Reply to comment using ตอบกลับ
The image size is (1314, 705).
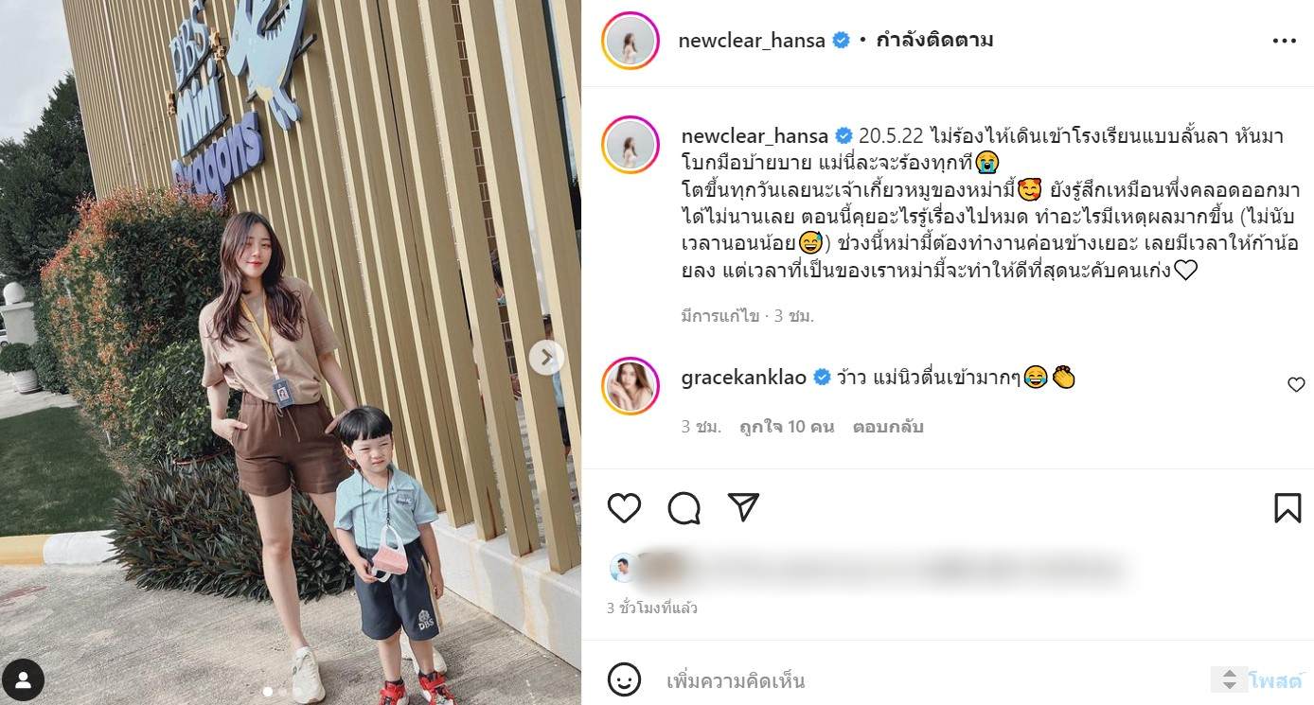pos(887,427)
